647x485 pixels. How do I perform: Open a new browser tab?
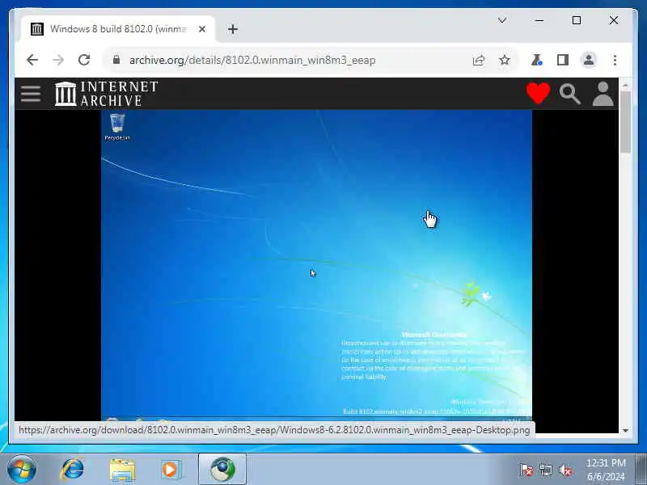233,29
